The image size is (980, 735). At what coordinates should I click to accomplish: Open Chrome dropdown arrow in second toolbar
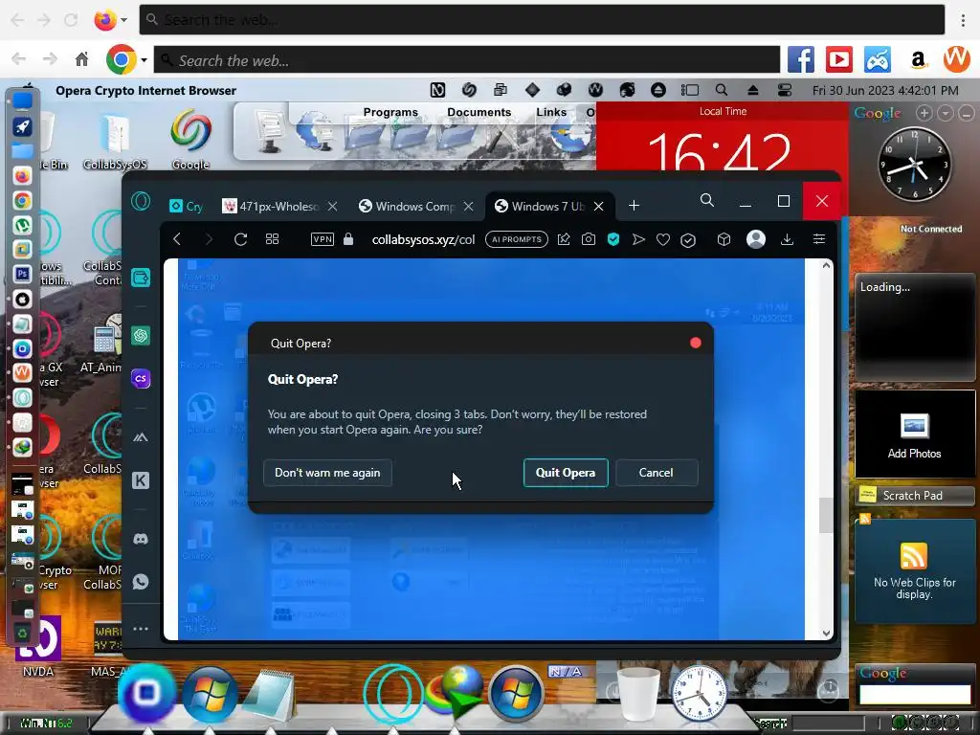(144, 60)
